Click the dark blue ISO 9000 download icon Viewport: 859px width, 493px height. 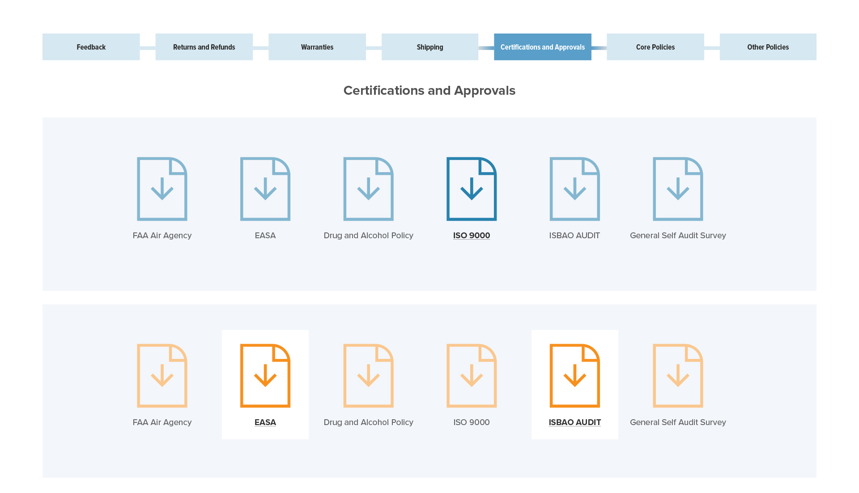point(472,189)
